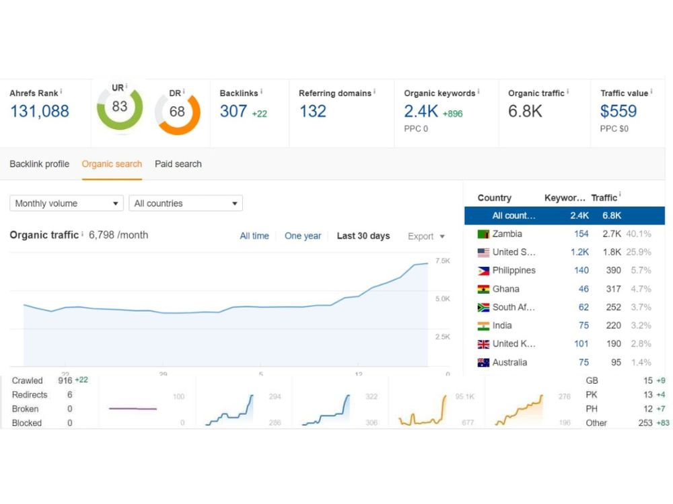The image size is (673, 504).
Task: Select Last 30 days range
Action: (363, 236)
